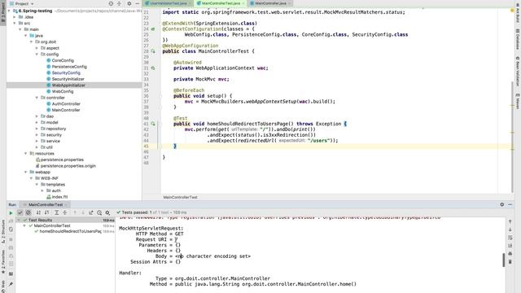Locate opened file in Project tree
This screenshot has height=293, width=521.
[x=111, y=3]
